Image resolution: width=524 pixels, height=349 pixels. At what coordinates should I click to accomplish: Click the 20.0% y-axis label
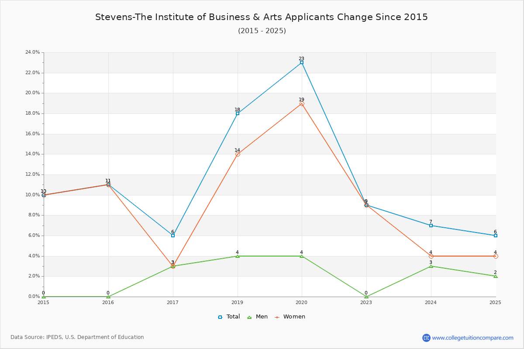(x=33, y=93)
